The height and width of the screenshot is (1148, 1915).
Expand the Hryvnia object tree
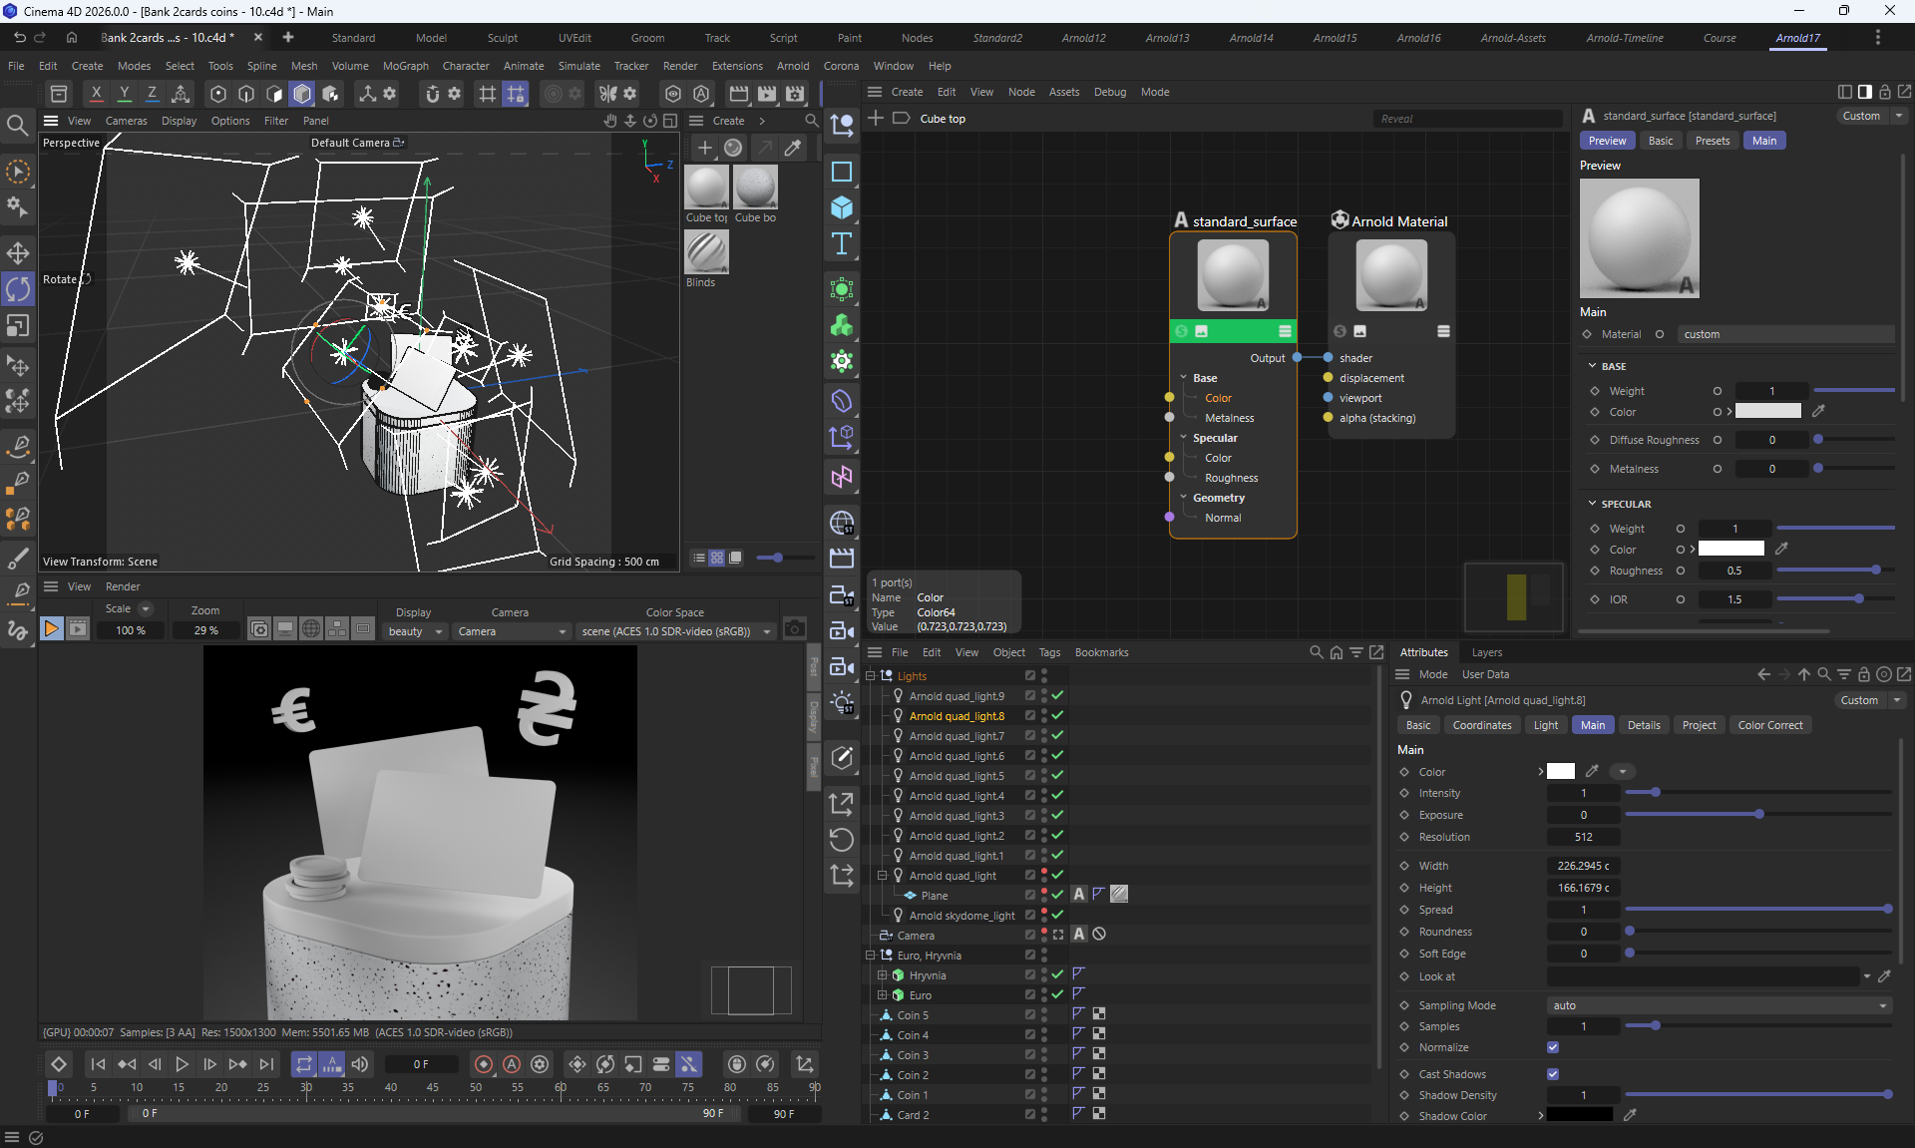[x=882, y=975]
